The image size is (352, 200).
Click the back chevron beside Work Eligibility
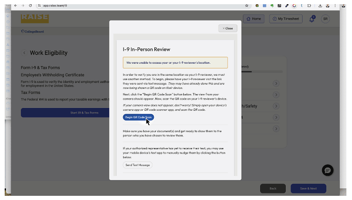click(x=24, y=53)
